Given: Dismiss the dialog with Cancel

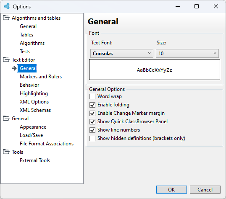Looking at the screenshot, I should [205, 190].
